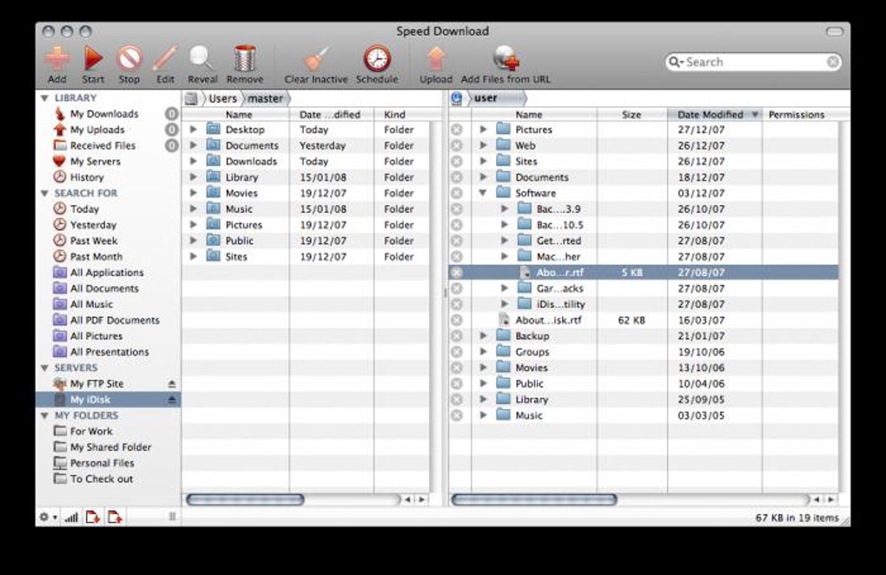Click the Upload arrow icon

pyautogui.click(x=436, y=59)
